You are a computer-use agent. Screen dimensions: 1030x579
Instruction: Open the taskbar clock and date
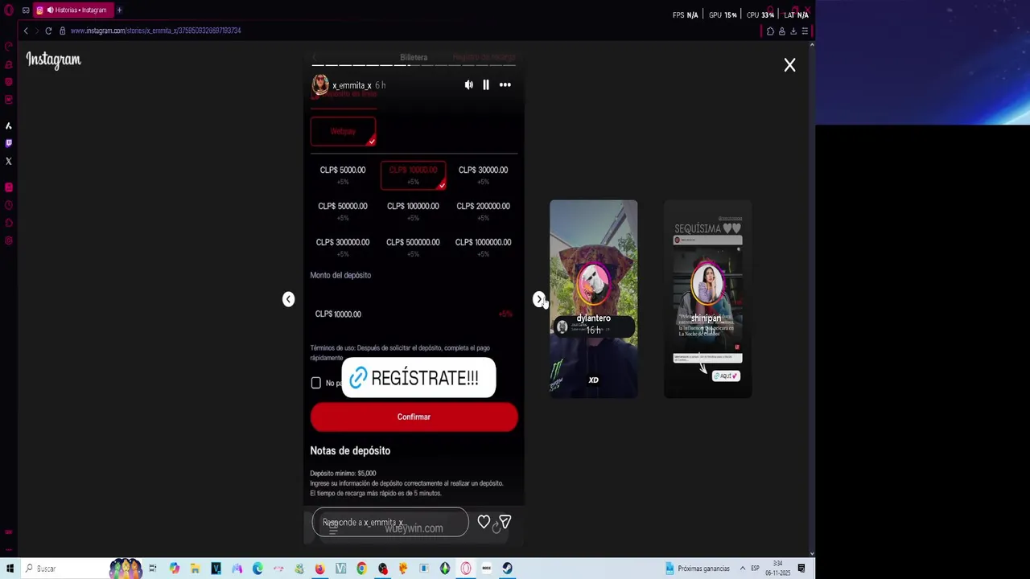tap(778, 569)
